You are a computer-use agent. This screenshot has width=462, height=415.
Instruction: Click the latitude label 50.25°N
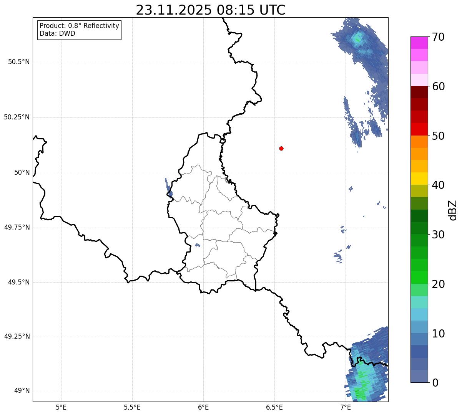pyautogui.click(x=17, y=117)
